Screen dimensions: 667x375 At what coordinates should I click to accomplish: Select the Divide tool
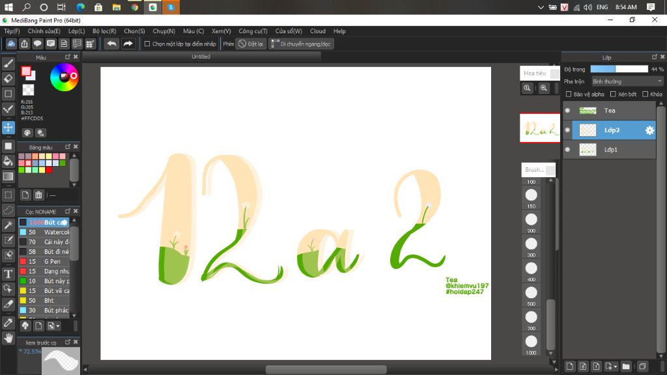click(8, 304)
